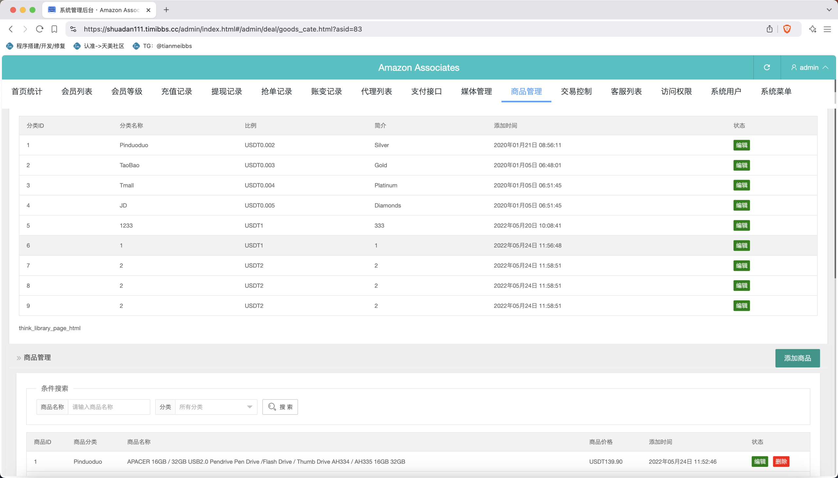Click 编辑 for category ID 7
This screenshot has width=838, height=478.
click(741, 266)
